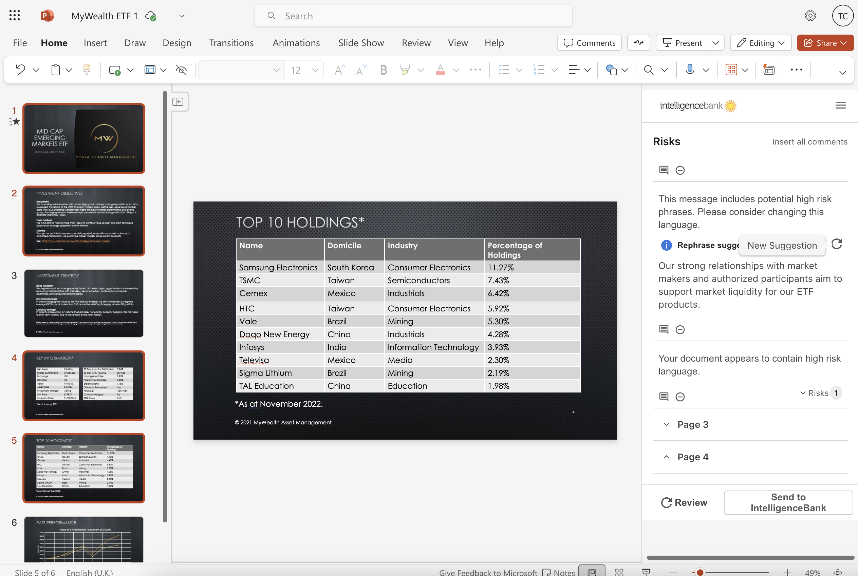Click the Format Painter icon

coord(87,70)
